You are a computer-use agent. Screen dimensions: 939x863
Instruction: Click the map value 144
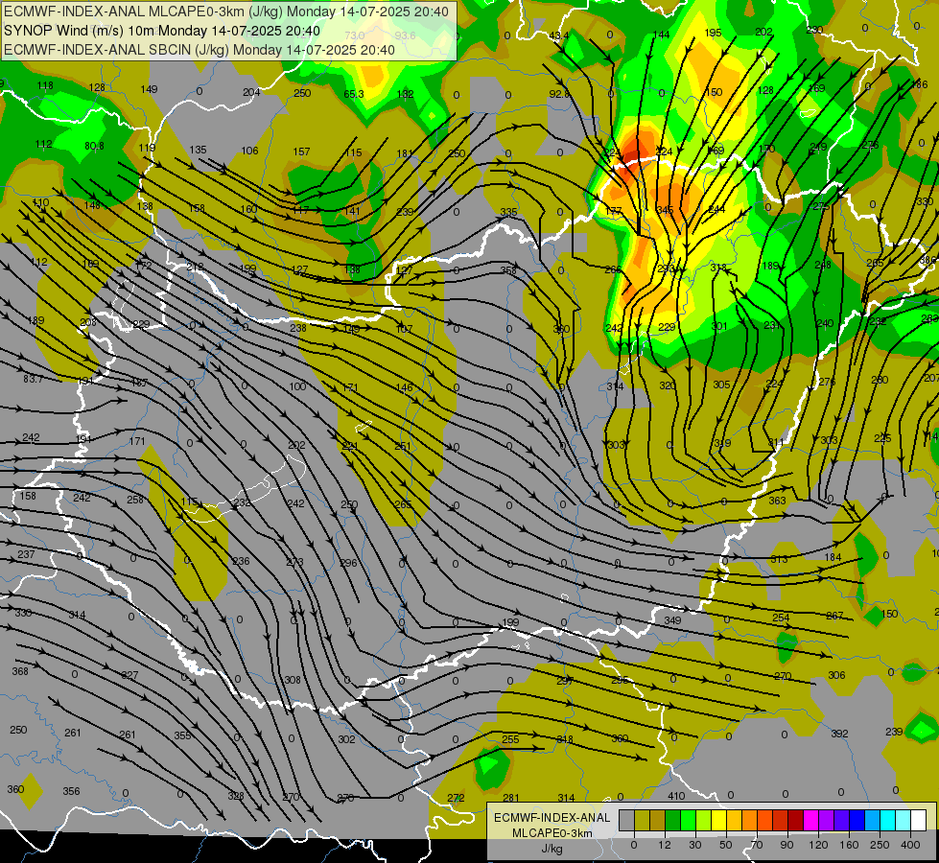pyautogui.click(x=661, y=35)
